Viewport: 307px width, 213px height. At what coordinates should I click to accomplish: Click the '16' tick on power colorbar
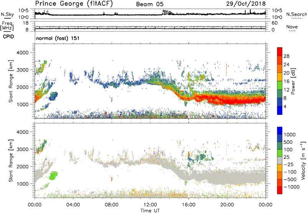pyautogui.click(x=286, y=82)
